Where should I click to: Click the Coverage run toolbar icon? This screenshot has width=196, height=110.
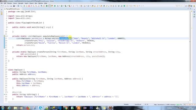tap(66, 6)
